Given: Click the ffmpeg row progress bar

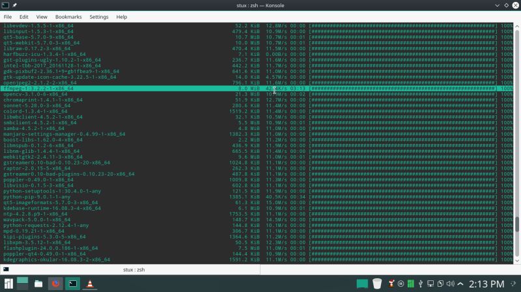Looking at the screenshot, I should click(403, 88).
